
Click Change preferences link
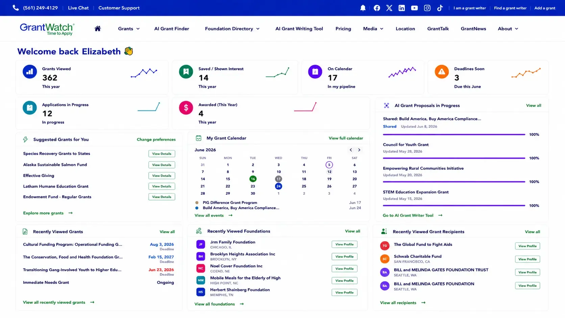pyautogui.click(x=156, y=139)
